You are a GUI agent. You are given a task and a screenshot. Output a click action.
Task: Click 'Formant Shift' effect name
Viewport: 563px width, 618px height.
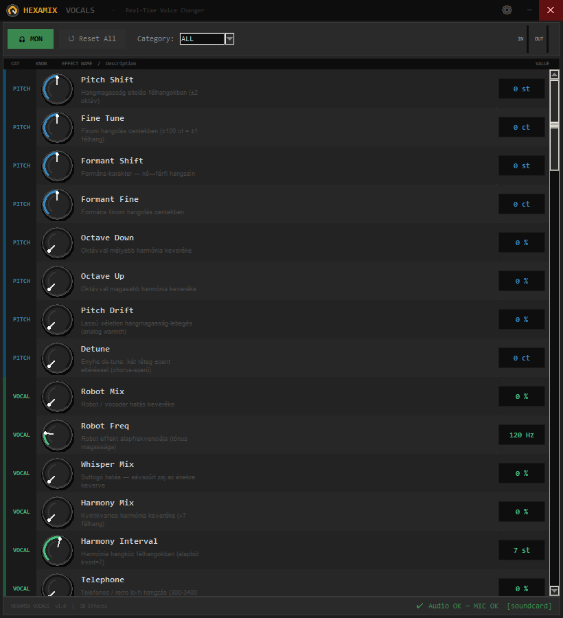point(112,161)
